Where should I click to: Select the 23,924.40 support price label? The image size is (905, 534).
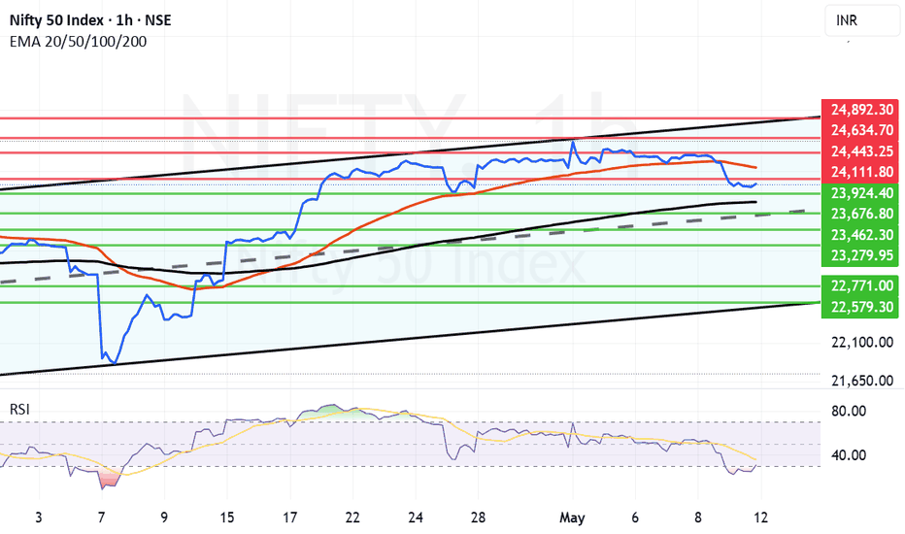click(861, 193)
